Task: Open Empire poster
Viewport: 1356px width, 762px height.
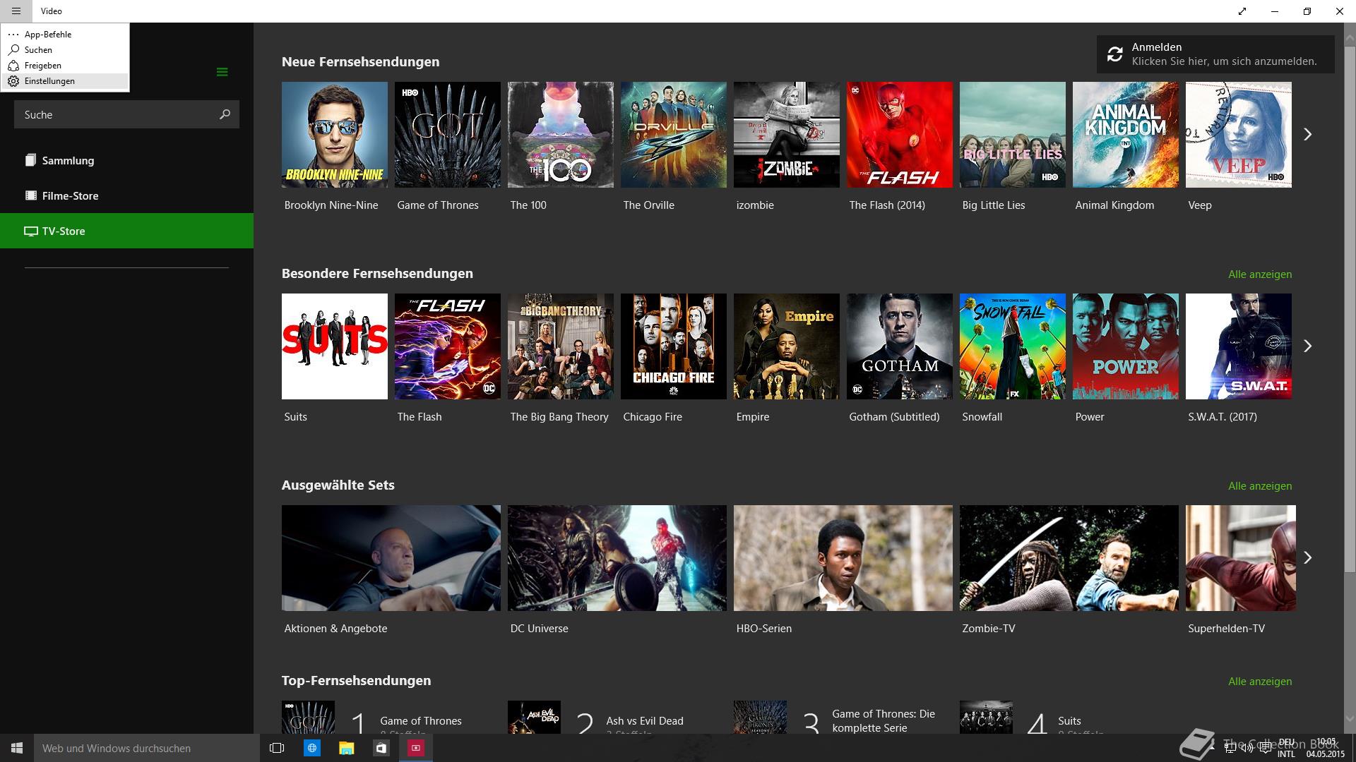Action: click(x=787, y=346)
